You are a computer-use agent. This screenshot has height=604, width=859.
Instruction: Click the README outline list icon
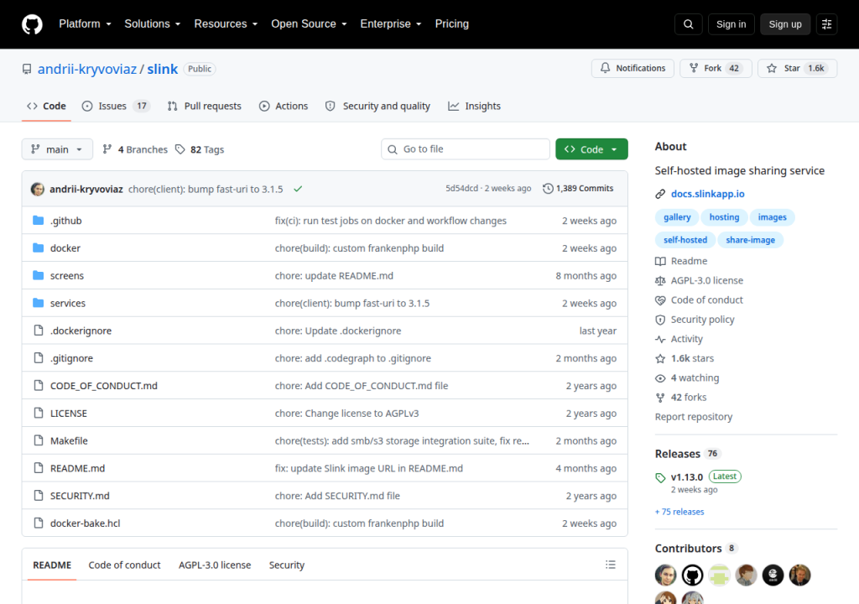611,565
